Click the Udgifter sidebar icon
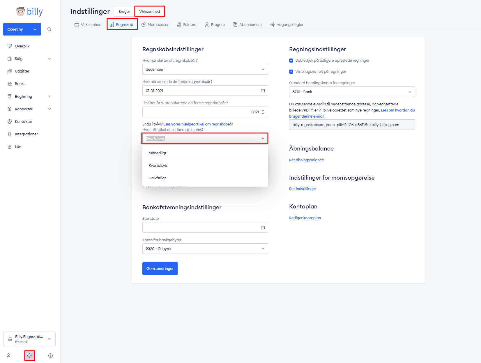481x363 pixels. pos(10,71)
